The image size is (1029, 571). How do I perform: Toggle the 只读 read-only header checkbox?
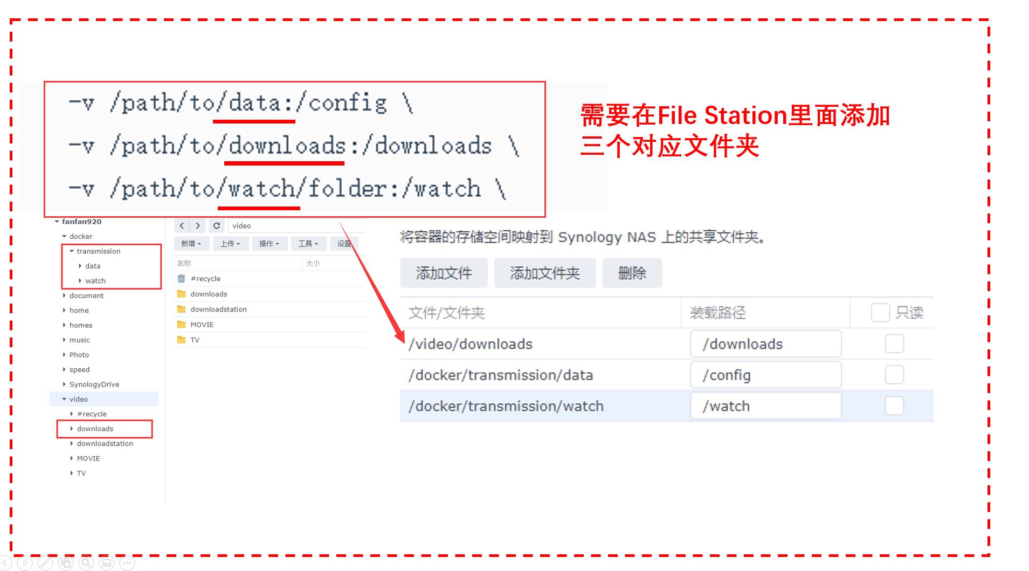[x=881, y=312]
